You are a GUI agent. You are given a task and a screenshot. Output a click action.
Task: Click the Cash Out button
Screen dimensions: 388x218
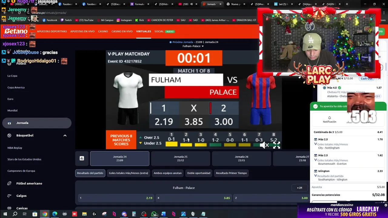tap(366, 78)
